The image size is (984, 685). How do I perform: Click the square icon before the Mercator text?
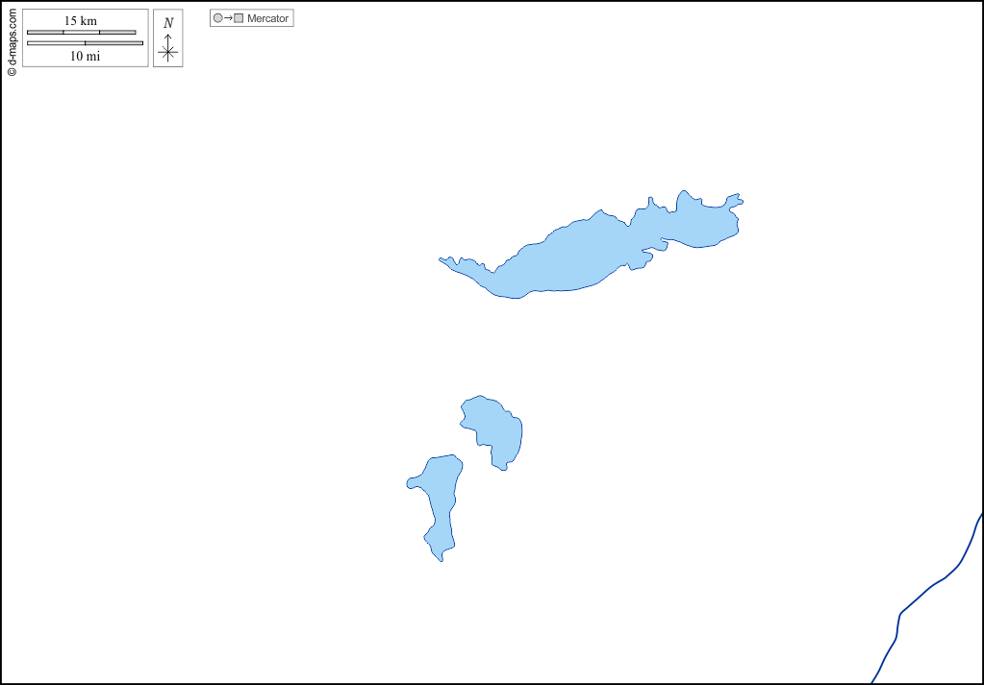[239, 18]
